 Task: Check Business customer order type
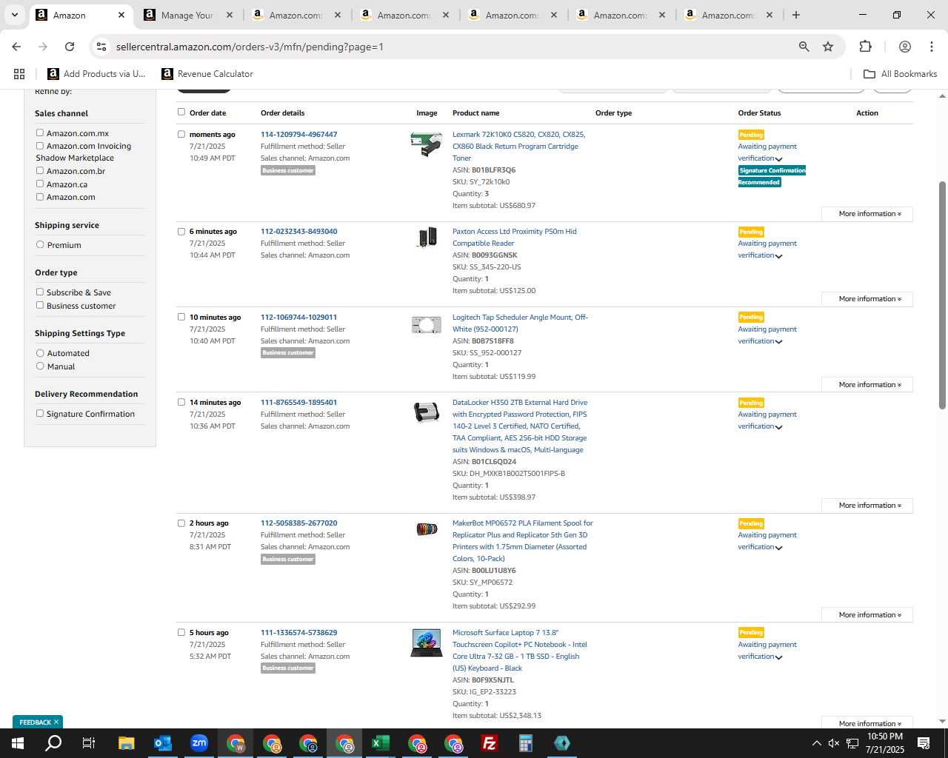40,305
